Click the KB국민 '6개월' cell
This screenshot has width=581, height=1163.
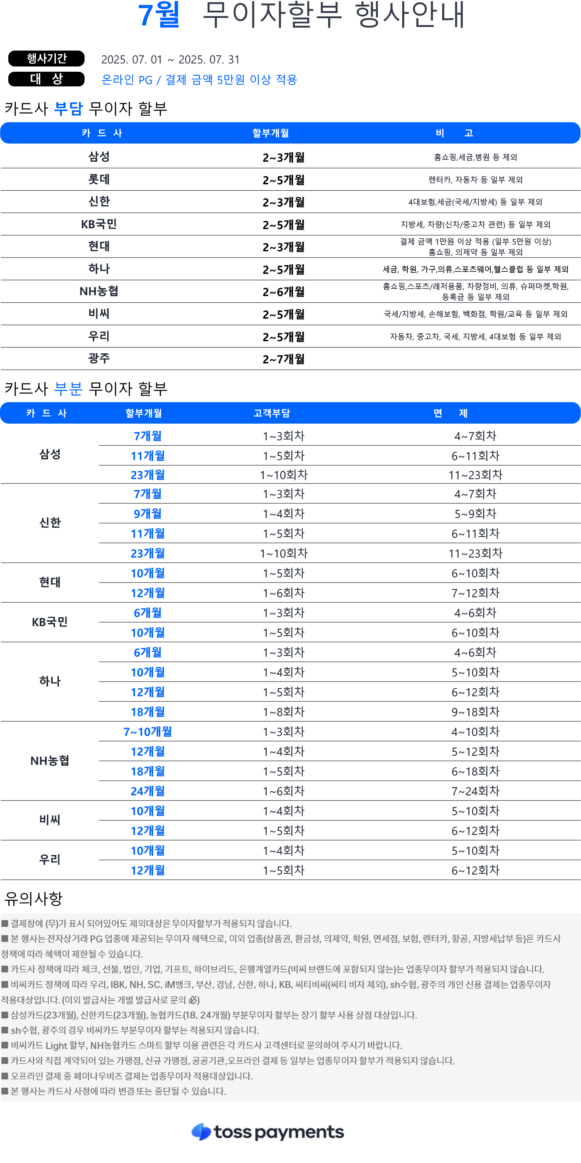tap(147, 613)
